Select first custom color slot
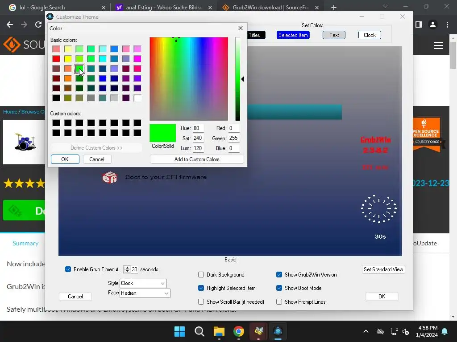Screen dimensions: 457x342 [x=56, y=123]
